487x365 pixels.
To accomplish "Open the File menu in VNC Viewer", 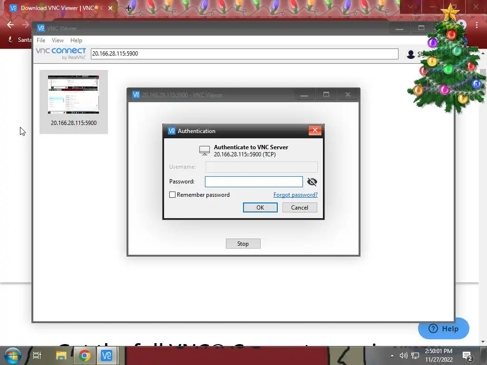I will [x=41, y=40].
